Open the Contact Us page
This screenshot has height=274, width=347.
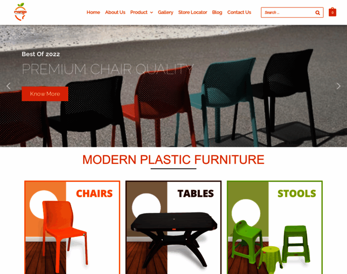point(239,12)
